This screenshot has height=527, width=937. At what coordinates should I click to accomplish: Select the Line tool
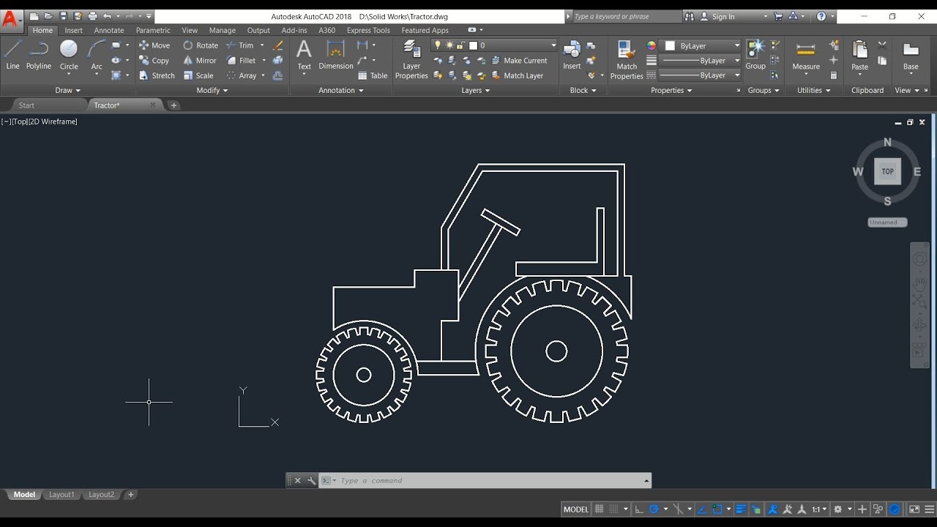click(x=12, y=55)
